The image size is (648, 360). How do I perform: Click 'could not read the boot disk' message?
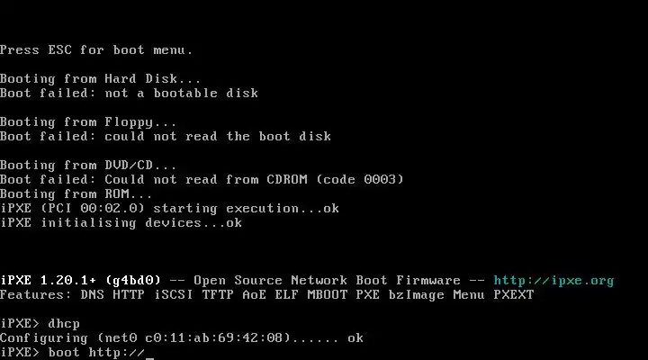tap(218, 137)
